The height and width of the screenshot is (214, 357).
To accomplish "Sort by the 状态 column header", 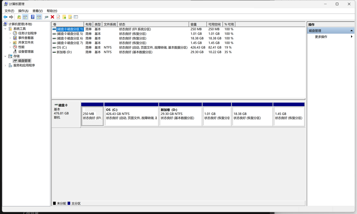I will pos(153,24).
